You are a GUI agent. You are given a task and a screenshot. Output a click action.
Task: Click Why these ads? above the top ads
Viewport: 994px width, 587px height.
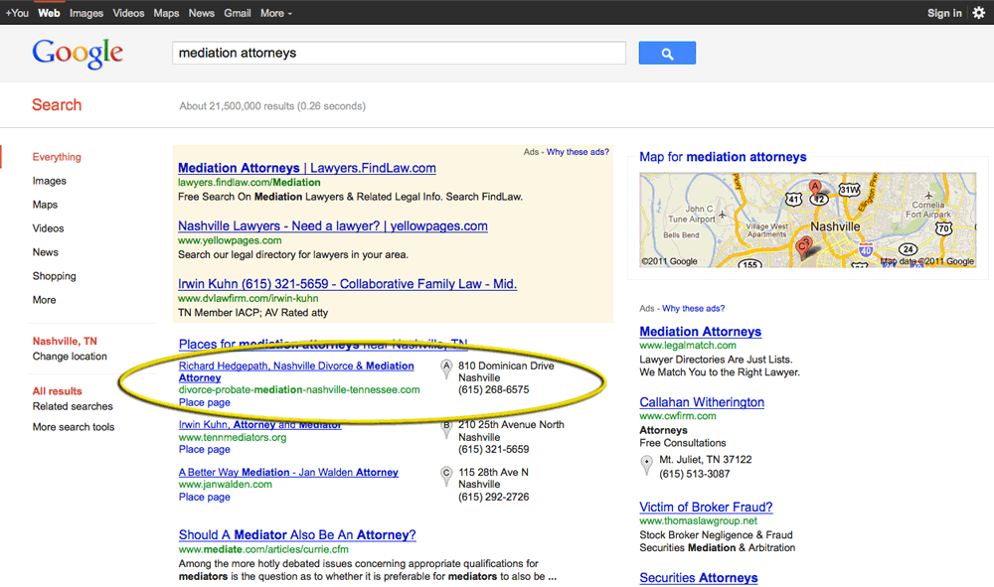click(578, 152)
